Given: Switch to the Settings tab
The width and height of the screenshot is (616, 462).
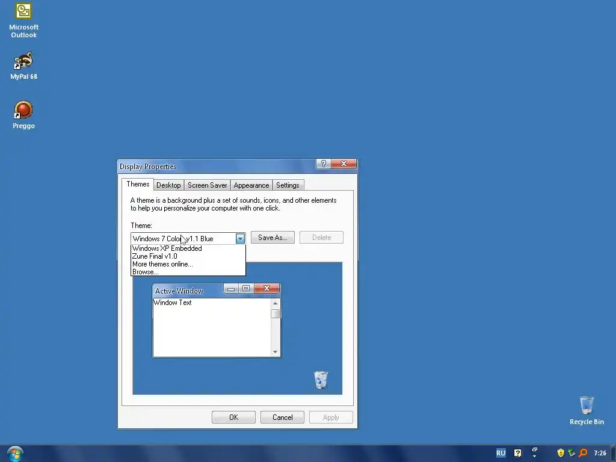Looking at the screenshot, I should pos(288,185).
